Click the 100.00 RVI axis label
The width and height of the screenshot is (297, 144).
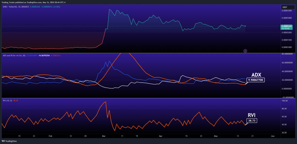(x=285, y=101)
